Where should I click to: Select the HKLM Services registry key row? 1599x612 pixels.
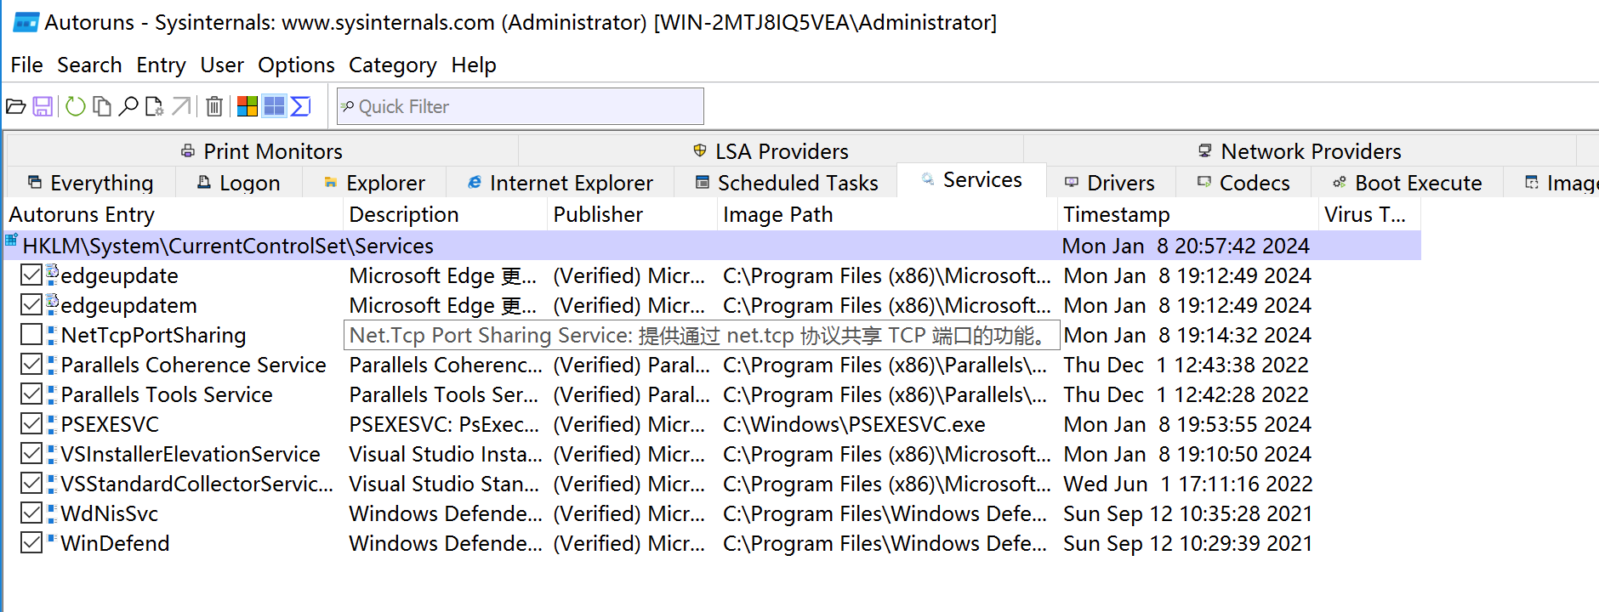pyautogui.click(x=228, y=246)
